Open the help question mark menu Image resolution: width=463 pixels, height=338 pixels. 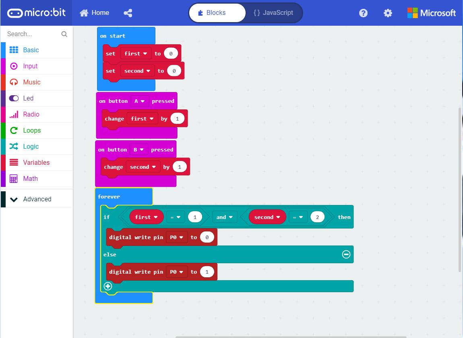[363, 12]
